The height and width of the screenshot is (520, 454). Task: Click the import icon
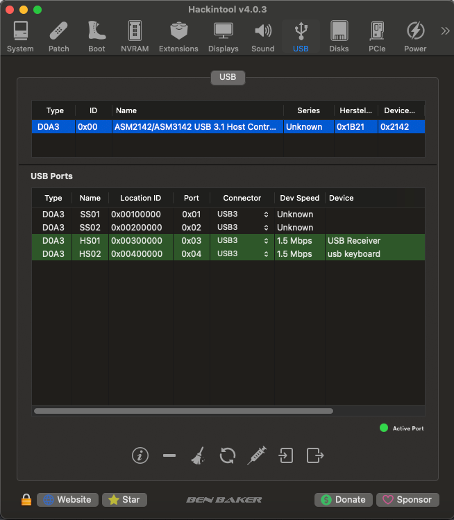click(x=286, y=455)
